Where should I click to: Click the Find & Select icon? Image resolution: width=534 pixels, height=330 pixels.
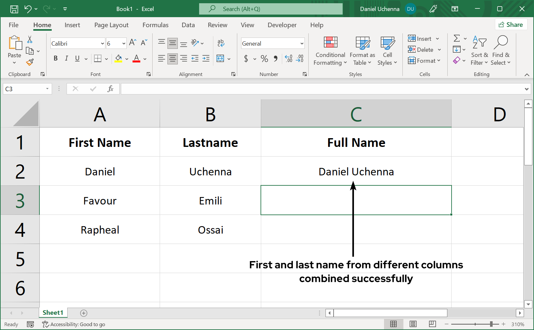point(501,50)
